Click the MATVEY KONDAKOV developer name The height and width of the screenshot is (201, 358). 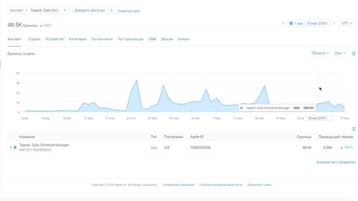coord(35,150)
